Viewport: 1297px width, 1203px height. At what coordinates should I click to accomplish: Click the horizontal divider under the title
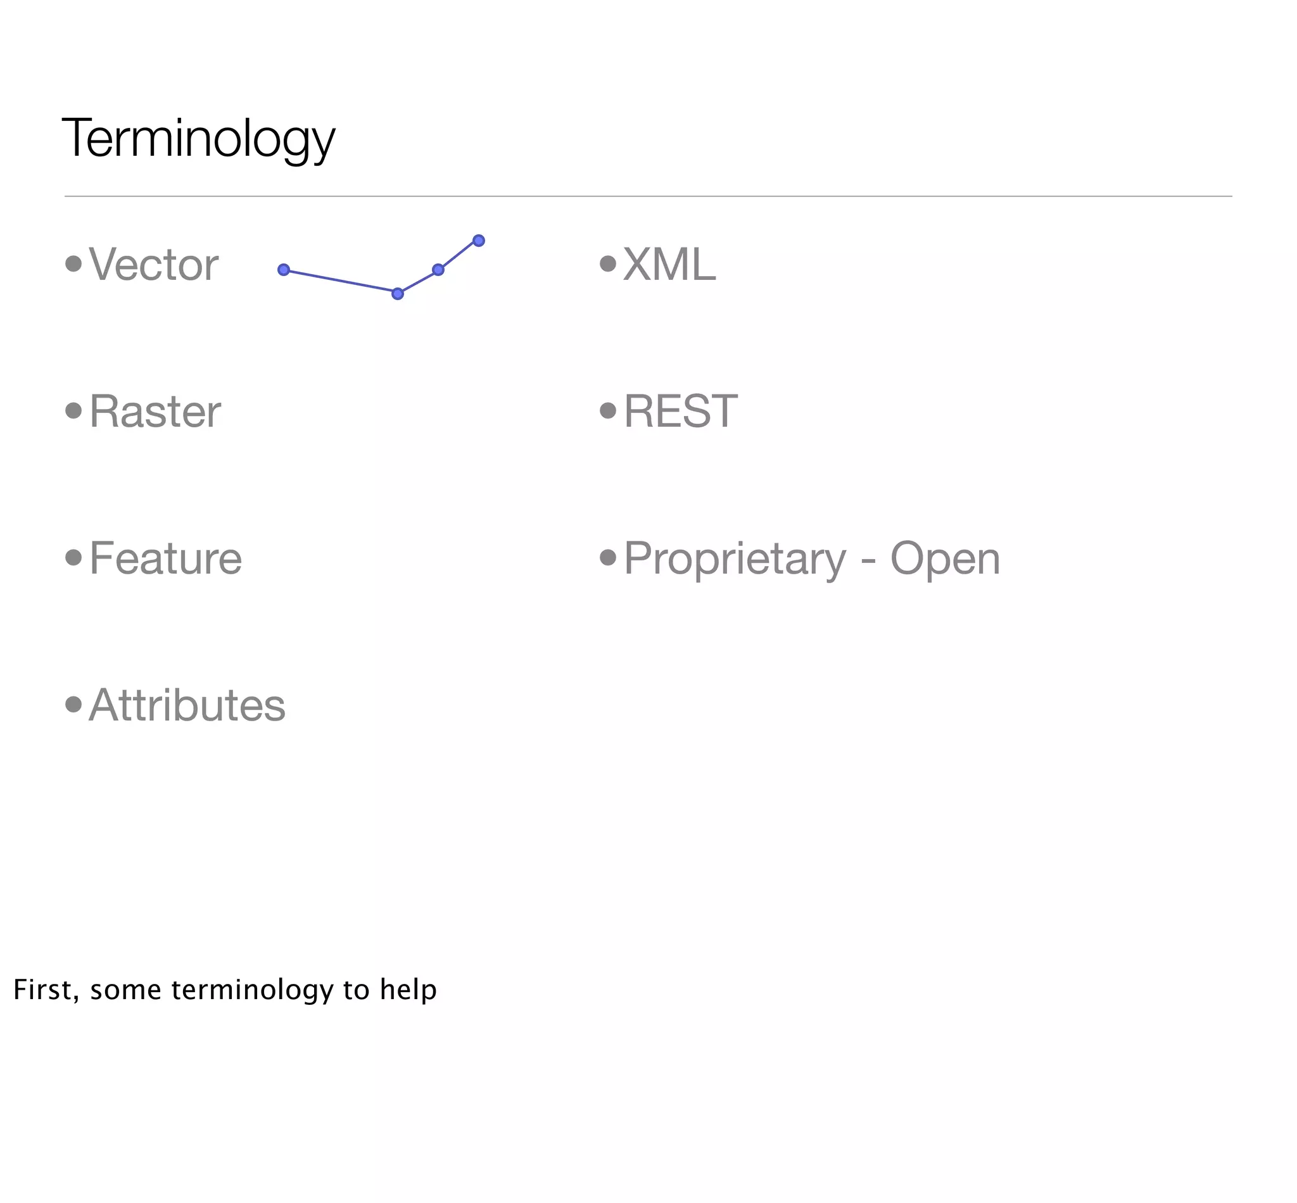[648, 196]
